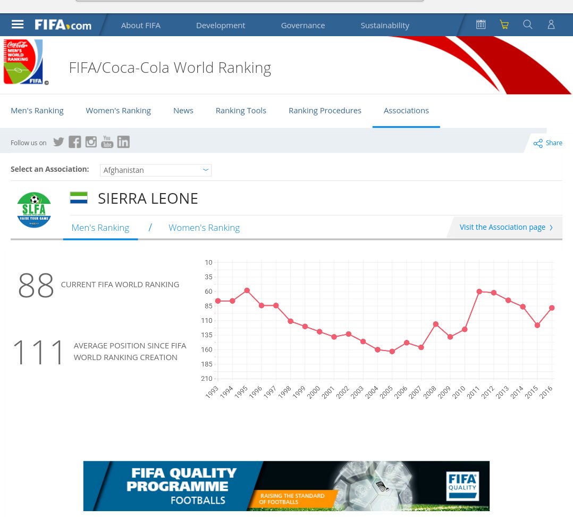Image resolution: width=573 pixels, height=517 pixels.
Task: Open the user profile icon
Action: coord(551,24)
